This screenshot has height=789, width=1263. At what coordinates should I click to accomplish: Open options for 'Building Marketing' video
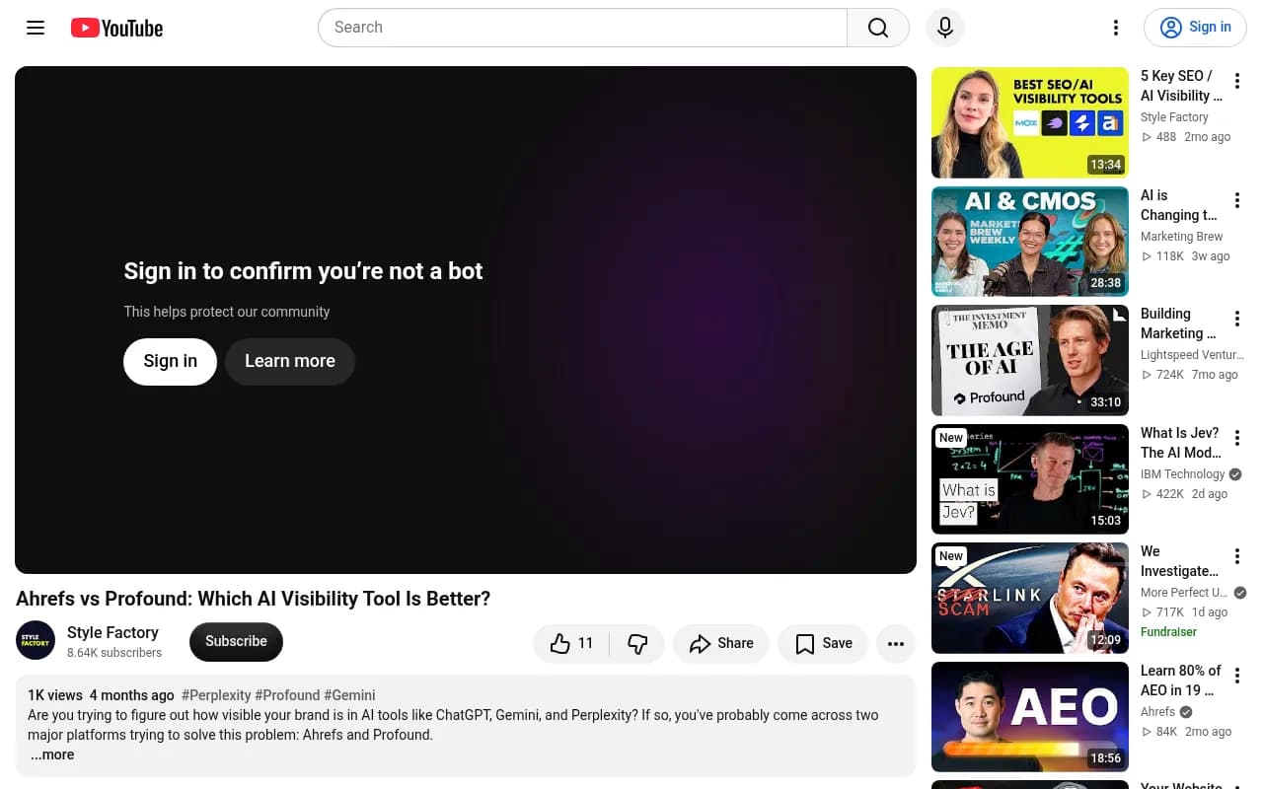[x=1237, y=320]
